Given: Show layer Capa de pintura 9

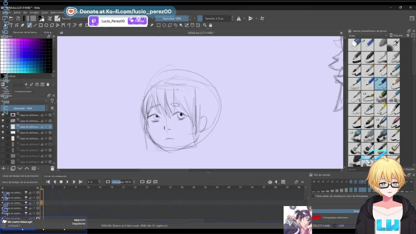Looking at the screenshot, I should [x=3, y=144].
